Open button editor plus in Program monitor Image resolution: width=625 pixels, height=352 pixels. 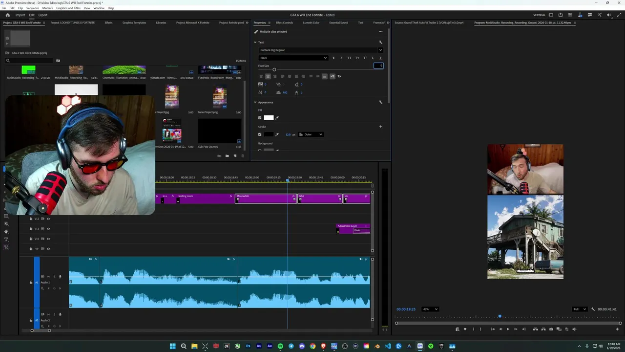pos(617,329)
